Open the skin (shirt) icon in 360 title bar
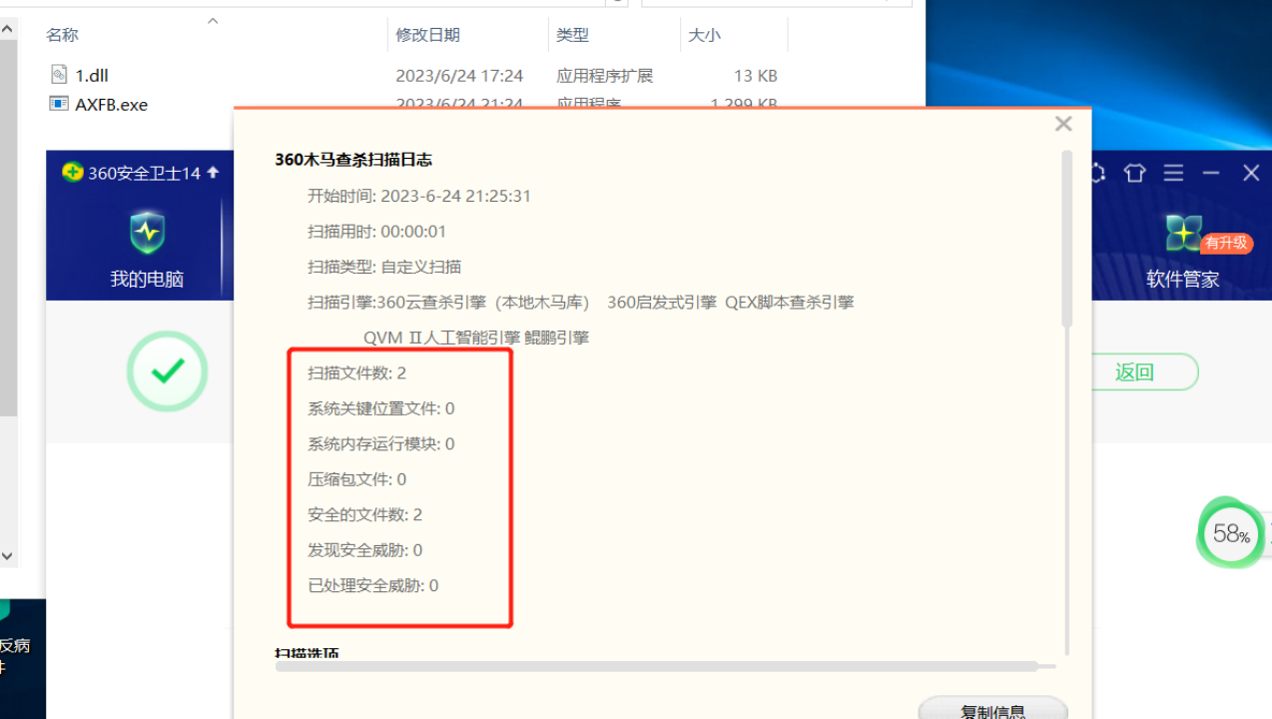The image size is (1272, 719). [x=1134, y=173]
